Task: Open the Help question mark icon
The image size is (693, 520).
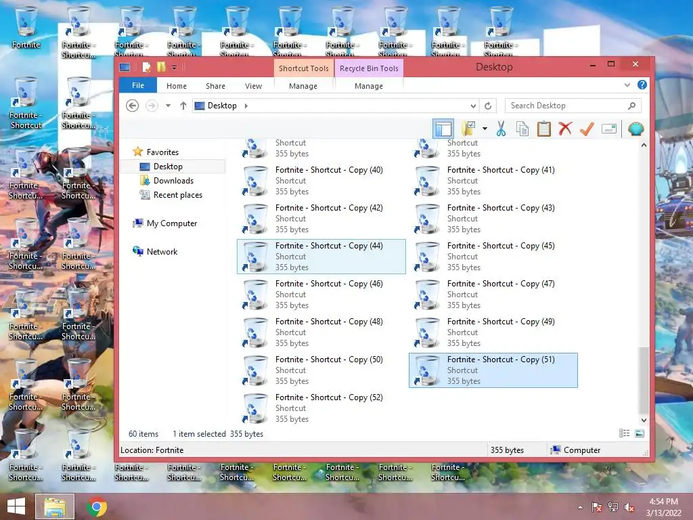Action: tap(642, 85)
